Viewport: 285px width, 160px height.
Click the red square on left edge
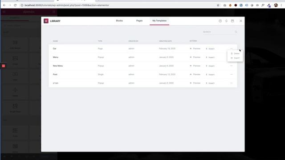[x=4, y=66]
